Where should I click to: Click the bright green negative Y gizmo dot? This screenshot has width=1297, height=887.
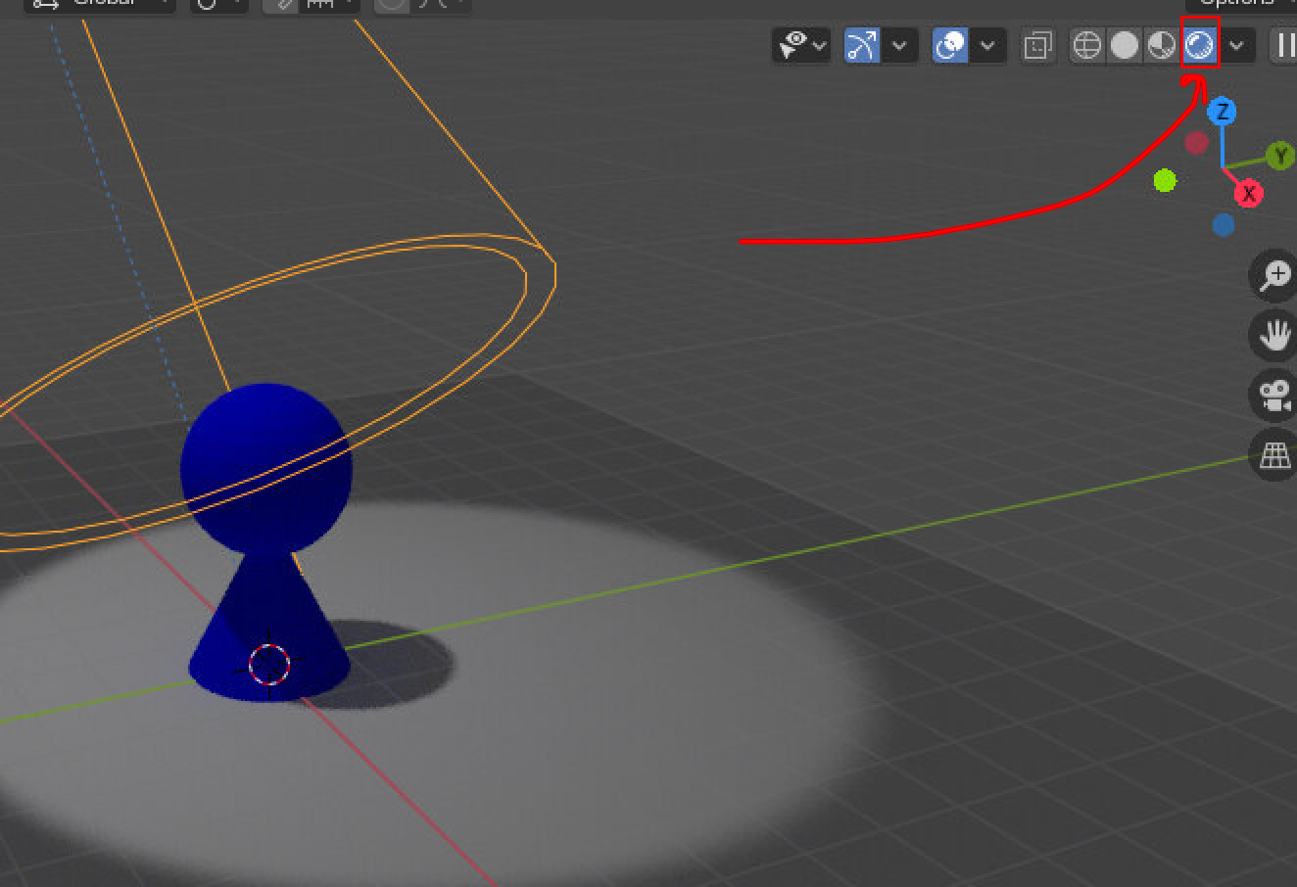tap(1165, 180)
